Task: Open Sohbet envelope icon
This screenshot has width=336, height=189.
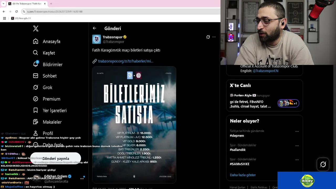Action: 36,76
